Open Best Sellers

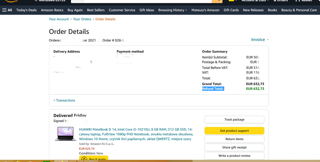96,10
